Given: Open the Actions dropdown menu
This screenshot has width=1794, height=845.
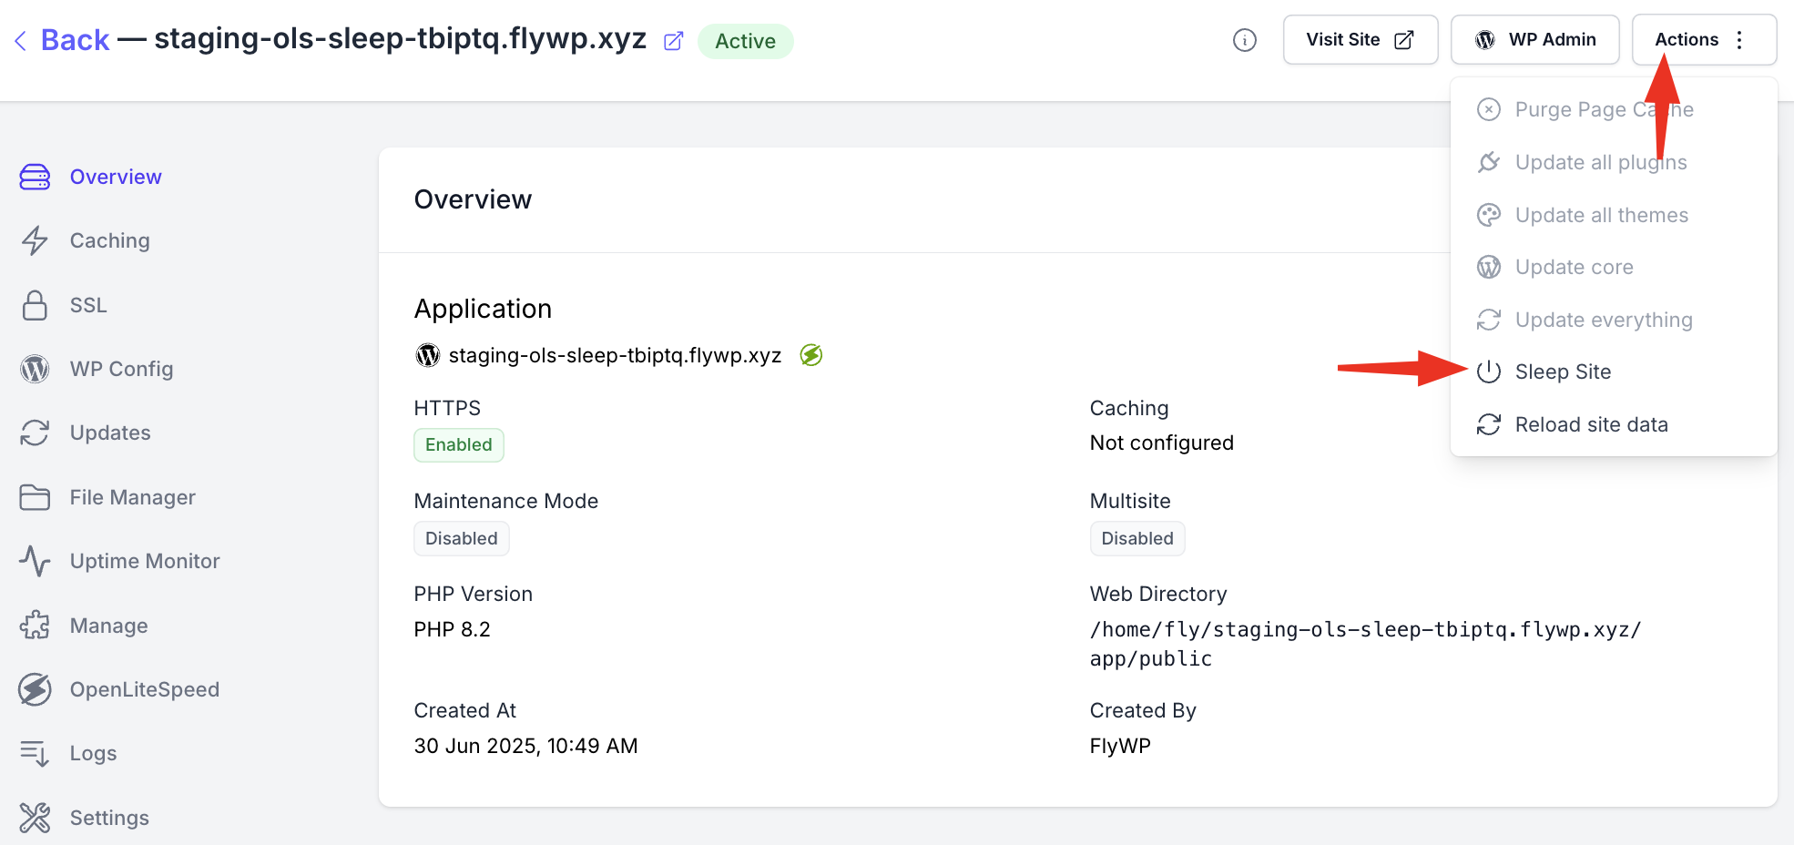Looking at the screenshot, I should (x=1704, y=39).
